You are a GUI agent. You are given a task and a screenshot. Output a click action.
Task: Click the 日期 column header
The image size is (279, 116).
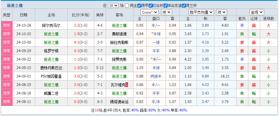pos(24,15)
